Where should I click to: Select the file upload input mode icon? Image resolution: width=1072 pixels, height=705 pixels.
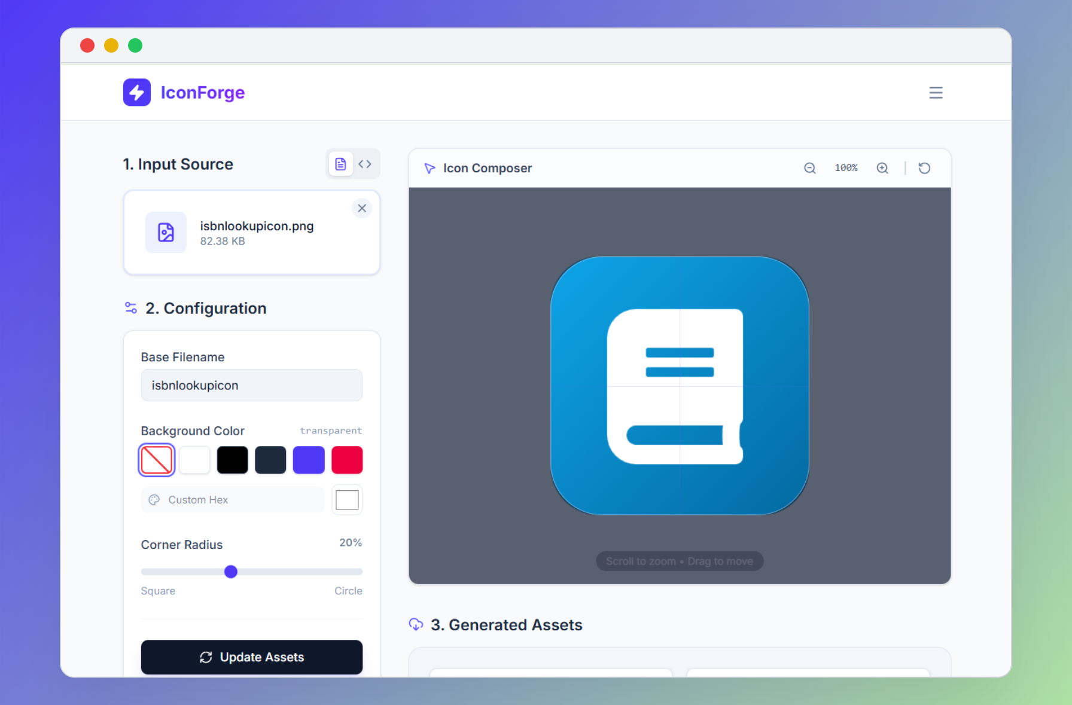340,163
